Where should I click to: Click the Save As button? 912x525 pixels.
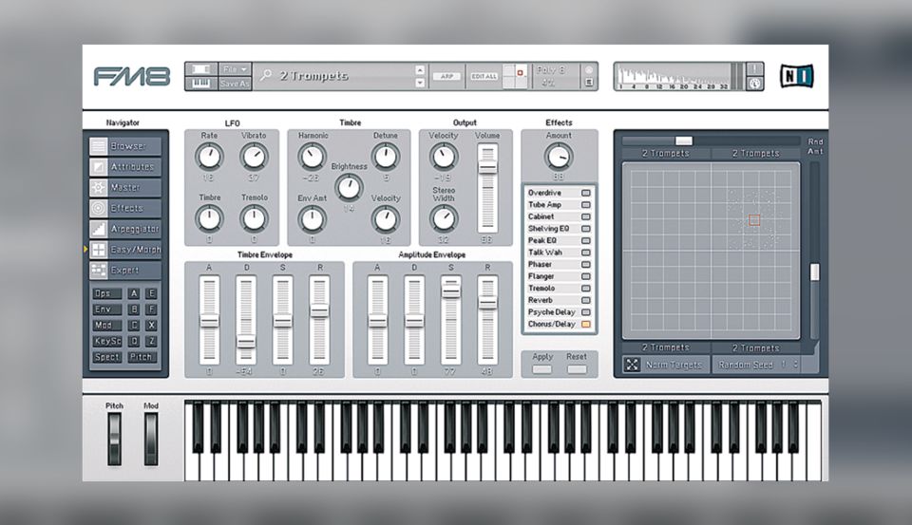[x=234, y=84]
